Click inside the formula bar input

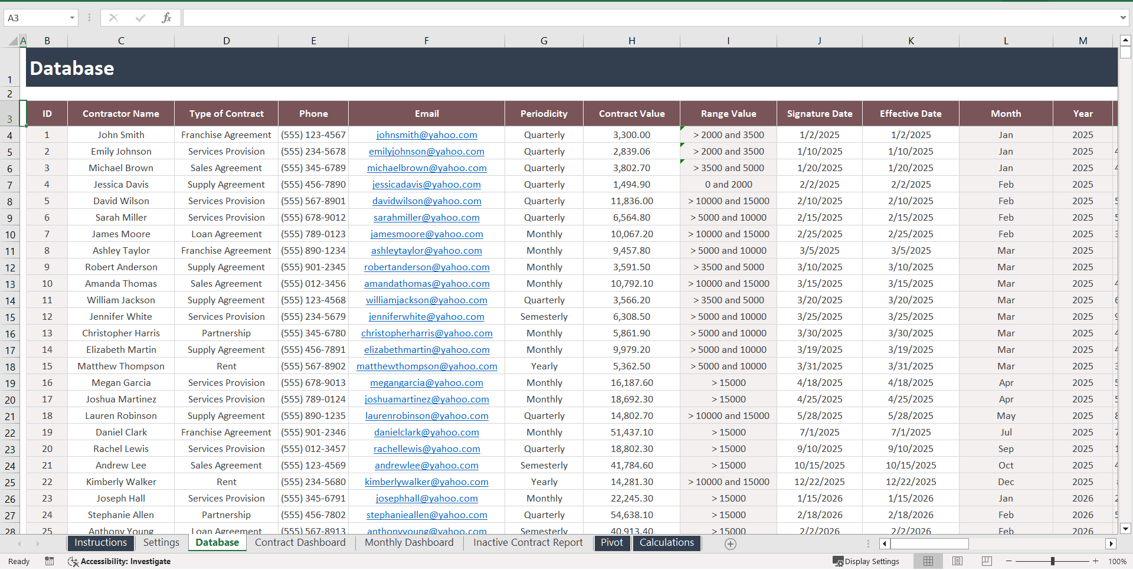649,18
